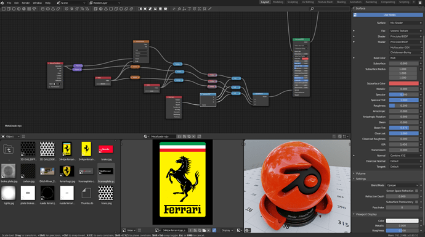
Task: Switch to the Modeling workspace tab
Action: click(278, 2)
